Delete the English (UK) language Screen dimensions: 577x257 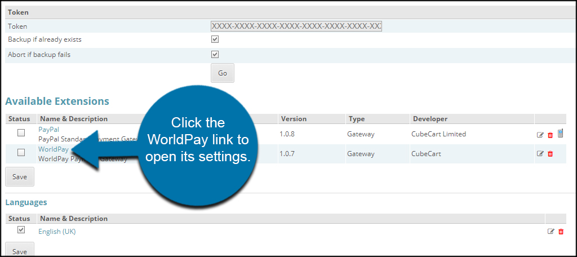click(x=561, y=231)
